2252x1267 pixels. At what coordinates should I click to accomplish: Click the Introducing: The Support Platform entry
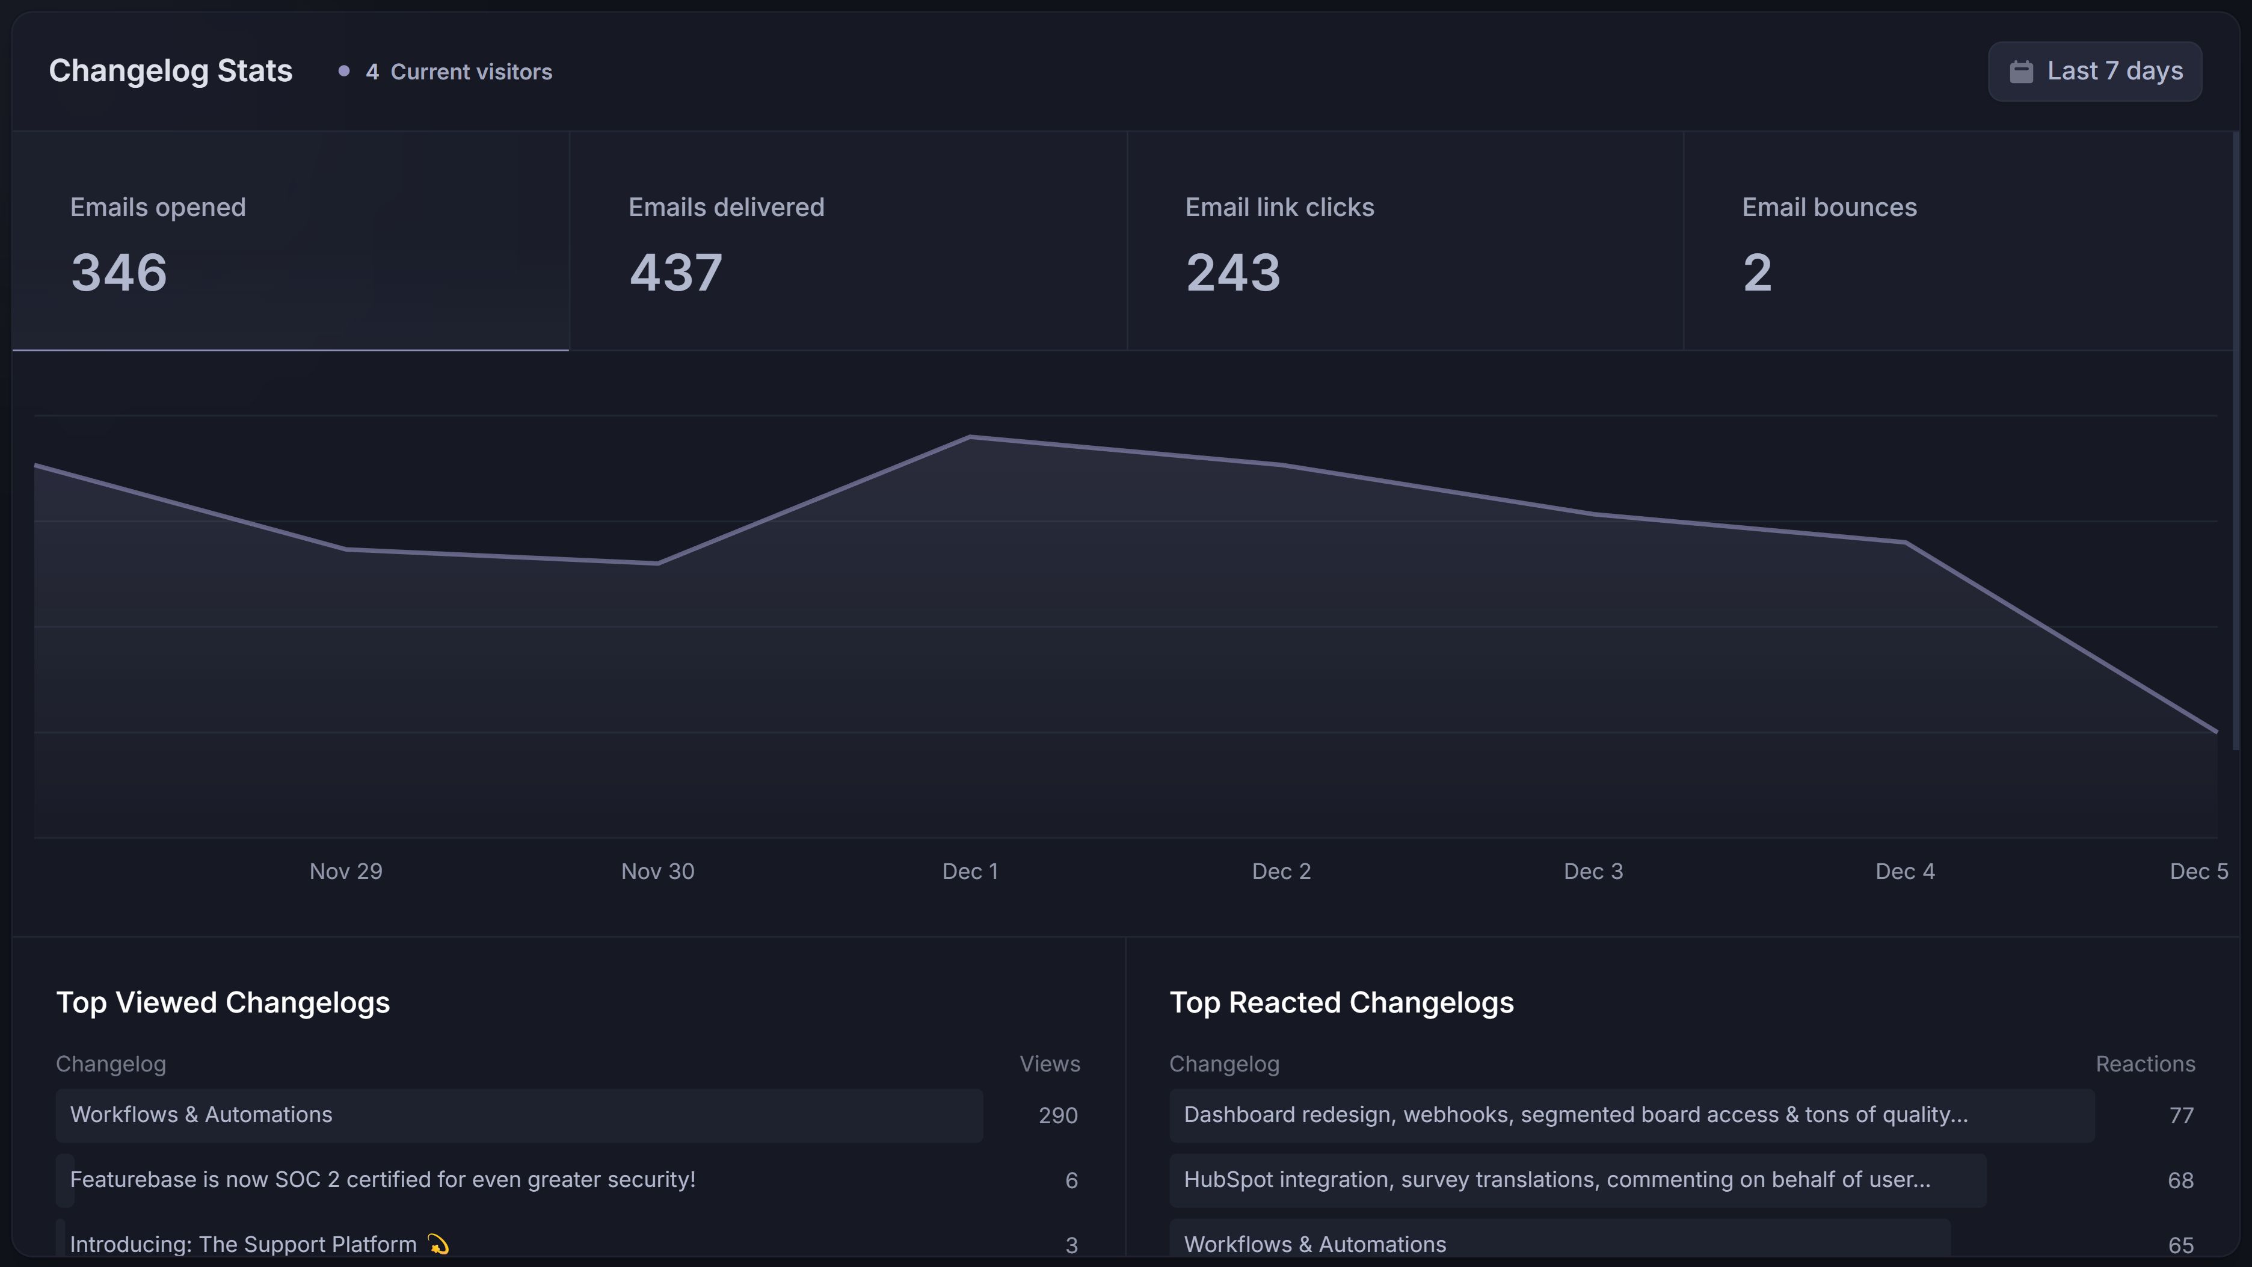245,1244
